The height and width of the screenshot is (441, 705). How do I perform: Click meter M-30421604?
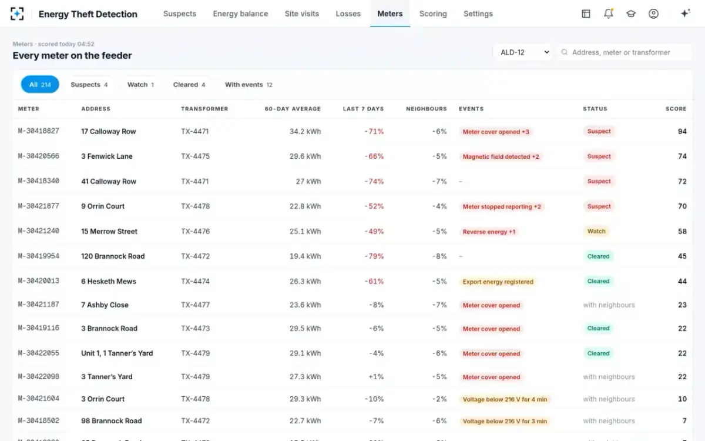pyautogui.click(x=38, y=399)
